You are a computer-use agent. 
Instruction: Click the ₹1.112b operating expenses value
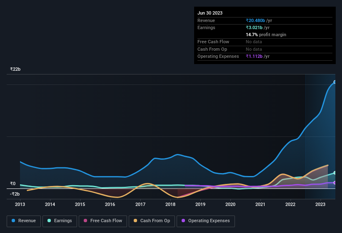254,57
